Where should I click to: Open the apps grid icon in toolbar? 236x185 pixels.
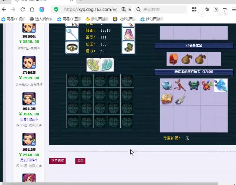coord(194,9)
